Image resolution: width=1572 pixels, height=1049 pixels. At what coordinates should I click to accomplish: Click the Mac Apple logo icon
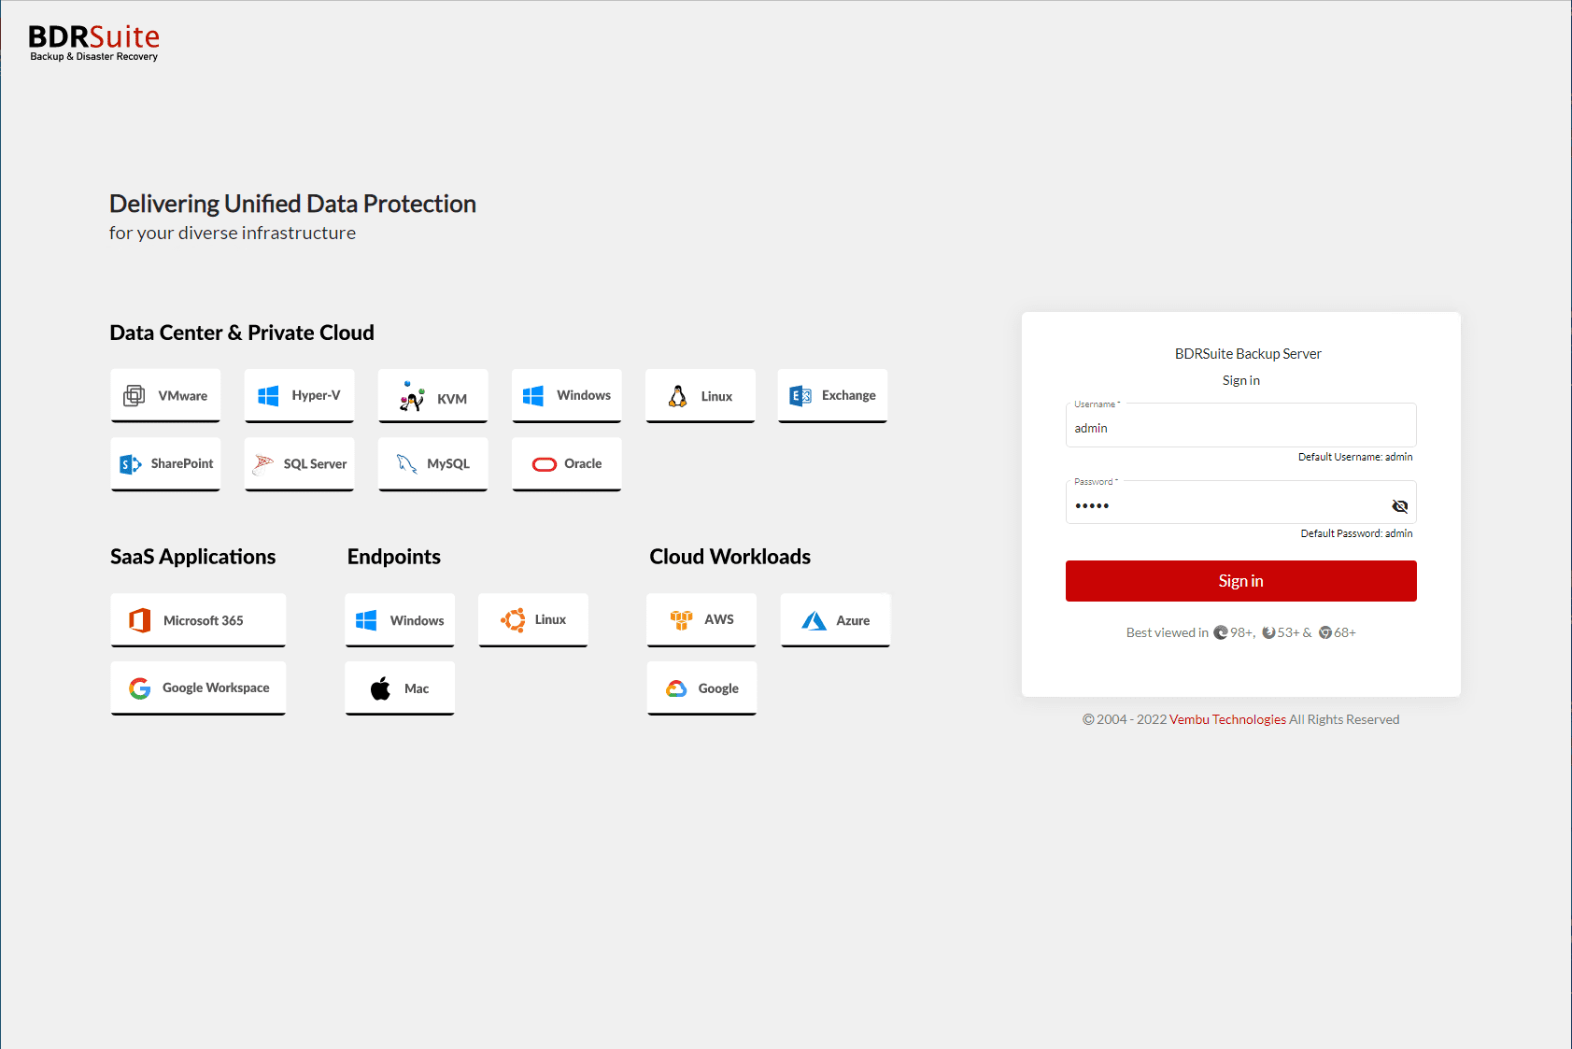[381, 689]
